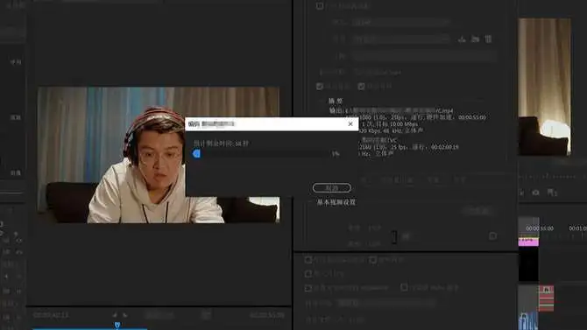Viewport: 587px width, 330px height.
Task: Click the blue playhead marker under the preview
Action: click(117, 325)
